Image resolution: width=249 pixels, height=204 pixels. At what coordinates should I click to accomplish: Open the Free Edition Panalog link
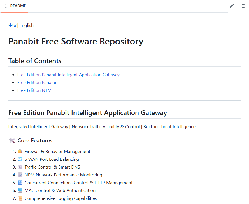(37, 82)
